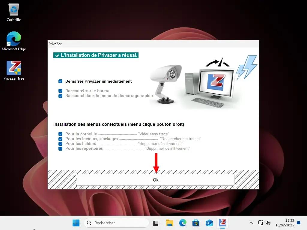Open volume control tray icon
Screen dimensions: 307x230
pos(268,223)
